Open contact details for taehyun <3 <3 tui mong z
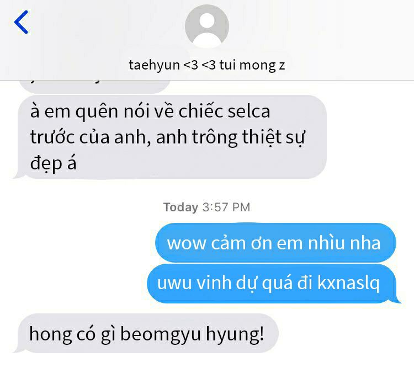This screenshot has width=414, height=368. coord(207,65)
